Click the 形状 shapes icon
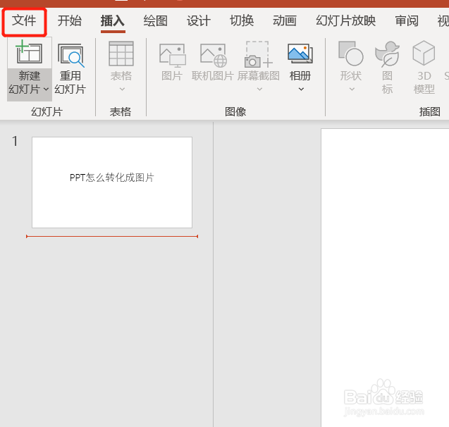 tap(351, 54)
